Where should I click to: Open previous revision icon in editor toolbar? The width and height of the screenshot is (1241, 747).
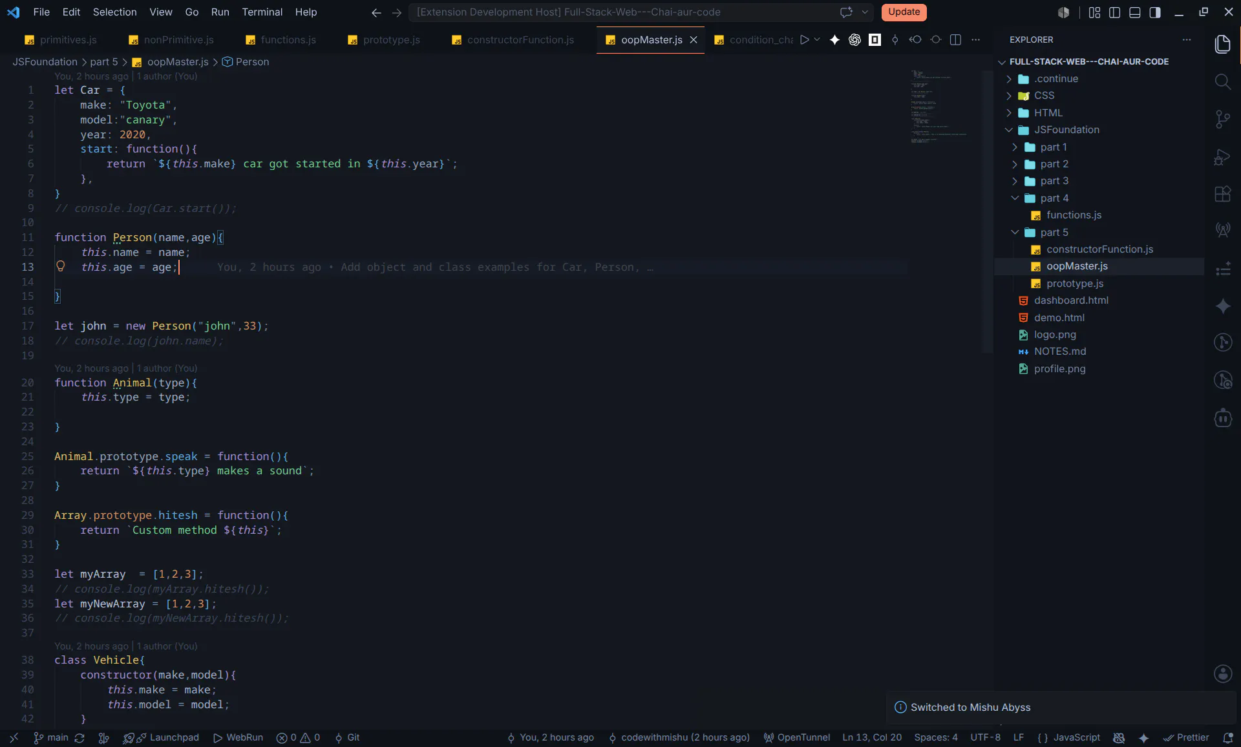[x=915, y=39]
